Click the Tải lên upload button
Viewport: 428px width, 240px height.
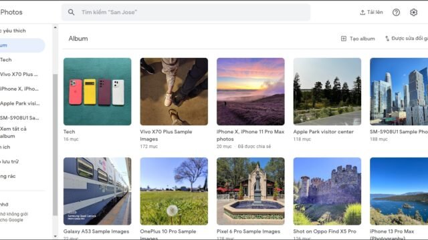pos(372,12)
